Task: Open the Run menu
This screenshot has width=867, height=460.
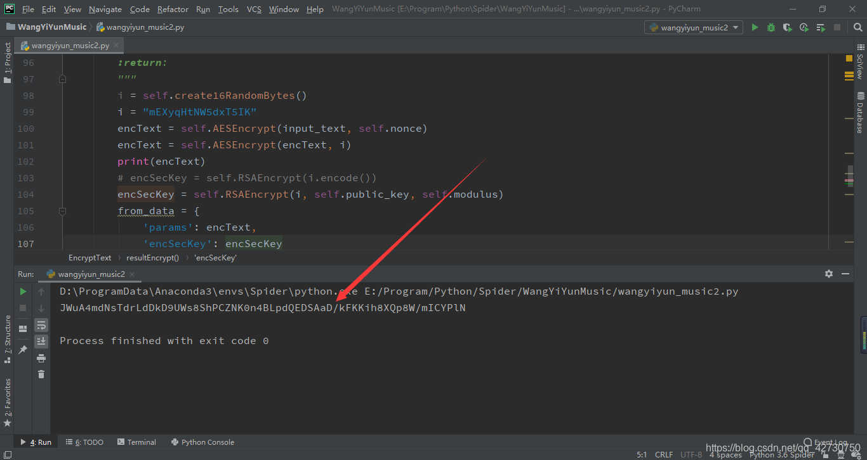Action: (203, 9)
